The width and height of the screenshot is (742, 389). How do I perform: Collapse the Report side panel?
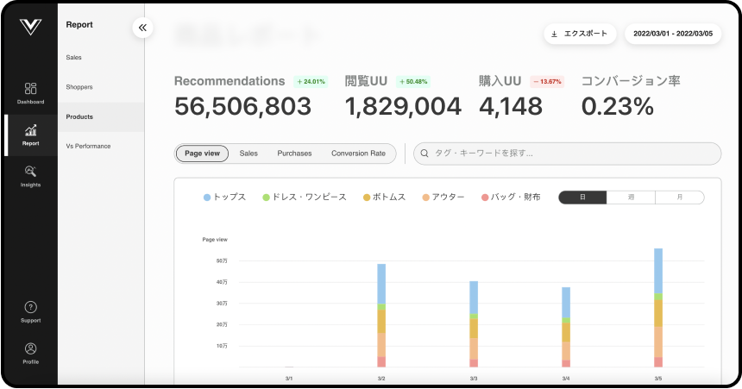(x=142, y=28)
